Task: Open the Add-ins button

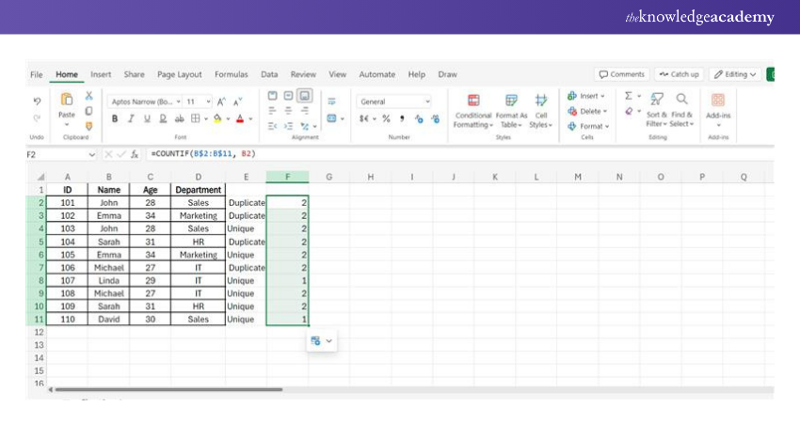Action: (x=718, y=101)
